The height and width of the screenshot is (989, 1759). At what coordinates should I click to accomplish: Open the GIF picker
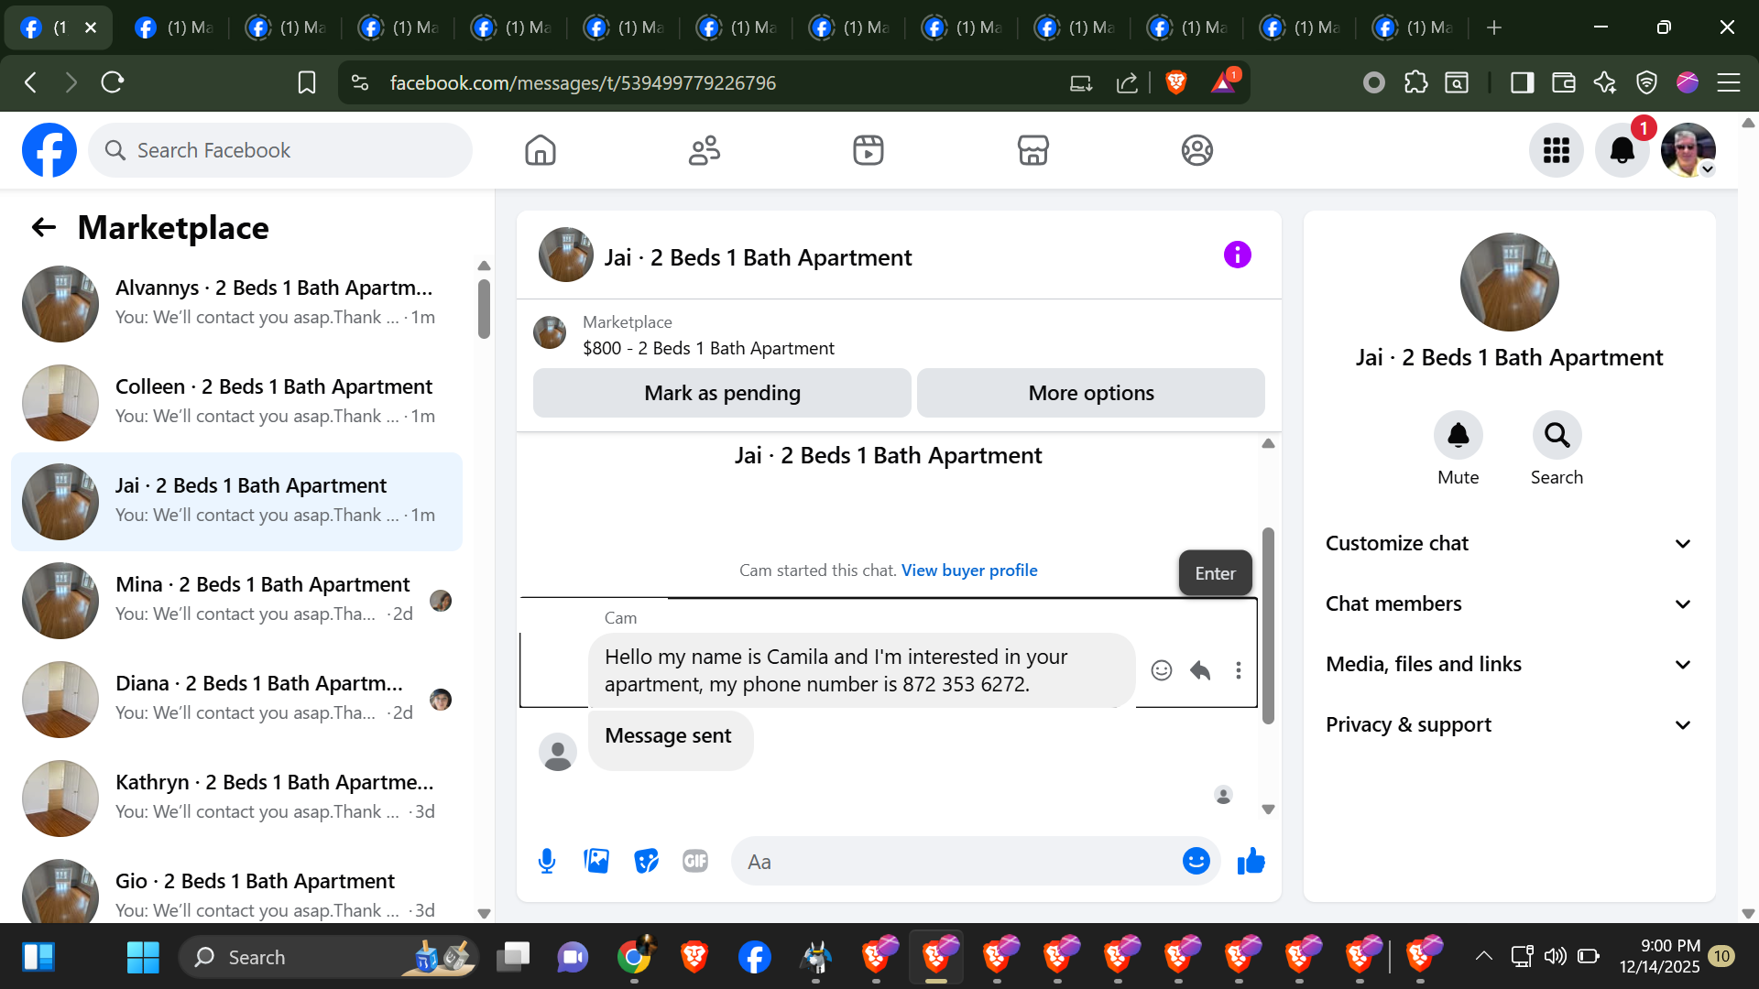click(x=695, y=861)
